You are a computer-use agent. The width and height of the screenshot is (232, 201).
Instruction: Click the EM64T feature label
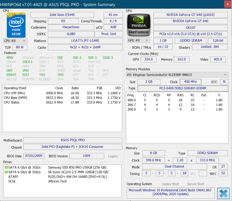[x=11, y=75]
